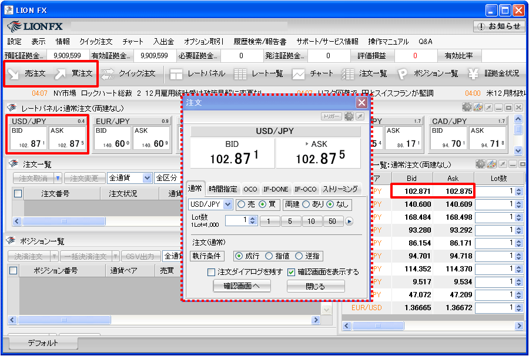Uncheck 確認画面を表示する option
The height and width of the screenshot is (356, 529).
pyautogui.click(x=292, y=272)
